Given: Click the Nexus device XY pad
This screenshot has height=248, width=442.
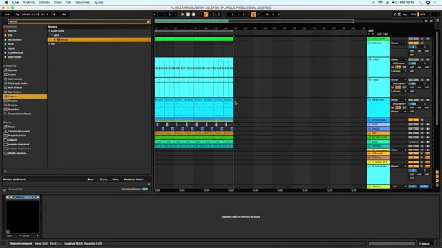Looking at the screenshot, I should [23, 217].
